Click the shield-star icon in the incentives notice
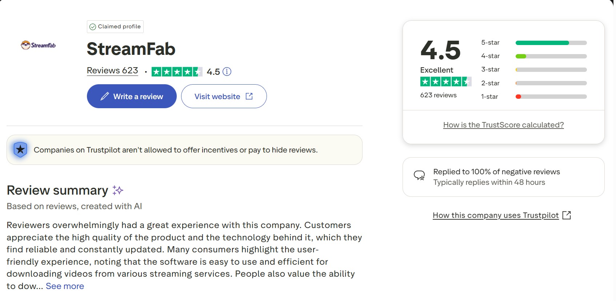Image resolution: width=616 pixels, height=301 pixels. tap(20, 149)
